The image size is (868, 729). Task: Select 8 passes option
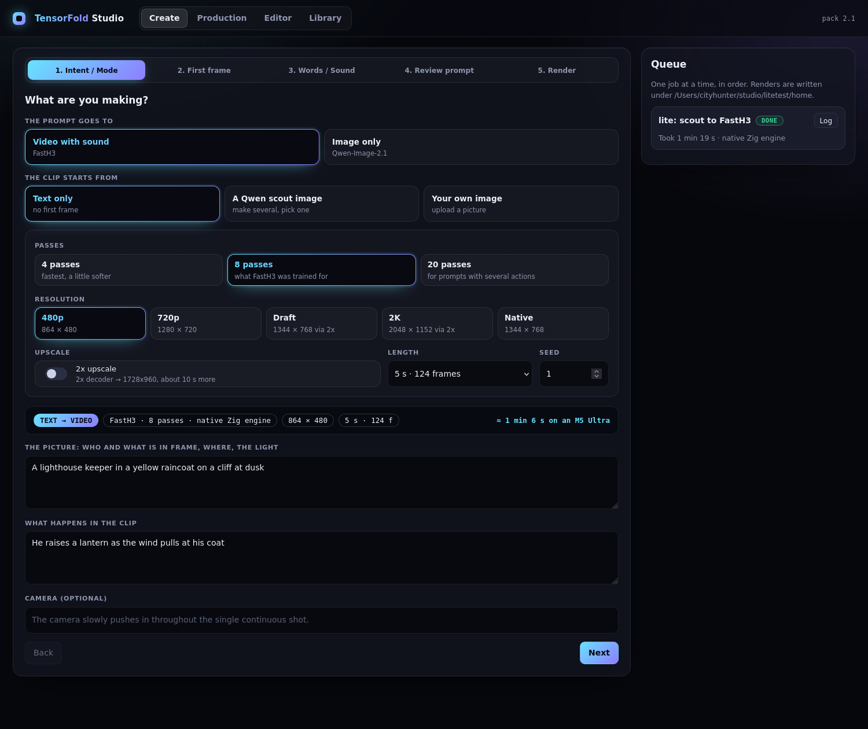pyautogui.click(x=322, y=270)
